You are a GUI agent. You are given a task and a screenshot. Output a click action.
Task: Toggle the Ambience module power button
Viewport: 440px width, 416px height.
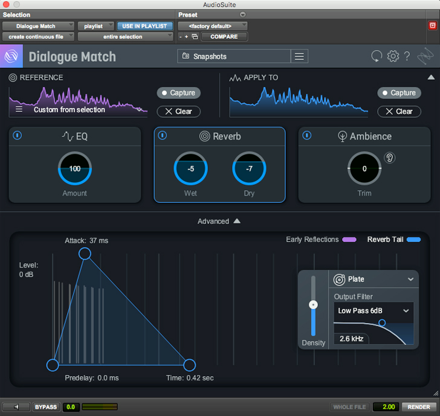(306, 136)
